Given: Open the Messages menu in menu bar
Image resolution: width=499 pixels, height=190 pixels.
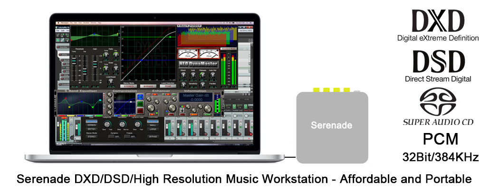Looking at the screenshot, I should click(65, 23).
